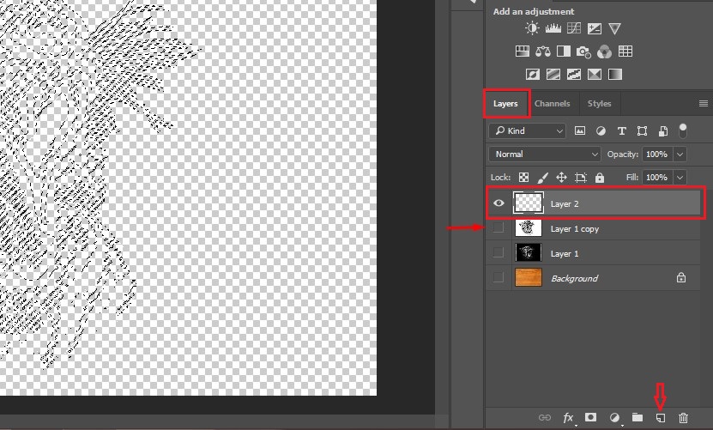Link layers chain icon
The width and height of the screenshot is (713, 430).
click(544, 418)
